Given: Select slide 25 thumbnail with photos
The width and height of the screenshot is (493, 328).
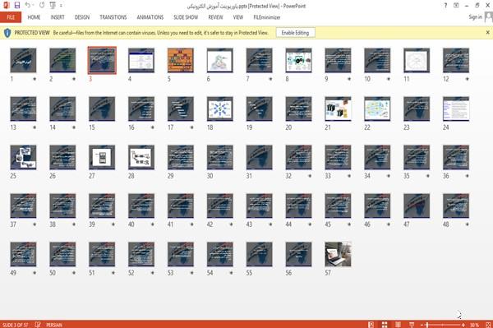Looking at the screenshot, I should pyautogui.click(x=23, y=157).
